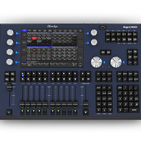This screenshot has height=141, width=141.
Task: Hit the GO play button above fader 10
Action: tap(75, 74)
